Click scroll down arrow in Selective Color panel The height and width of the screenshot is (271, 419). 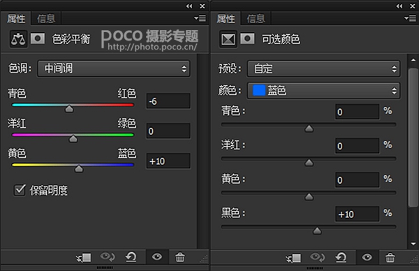click(413, 244)
